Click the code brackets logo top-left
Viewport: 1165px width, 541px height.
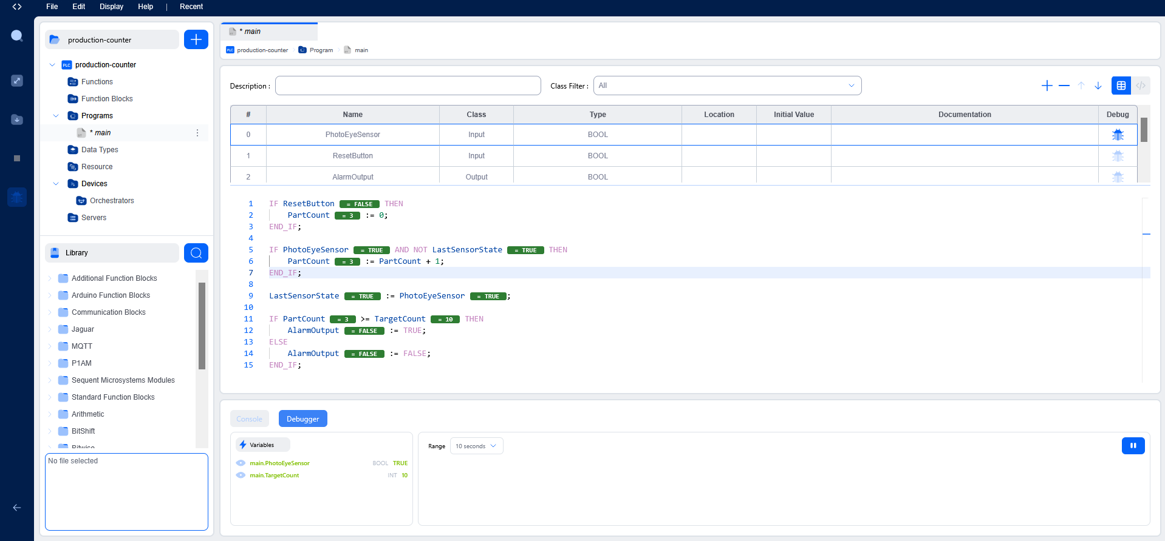(x=17, y=7)
